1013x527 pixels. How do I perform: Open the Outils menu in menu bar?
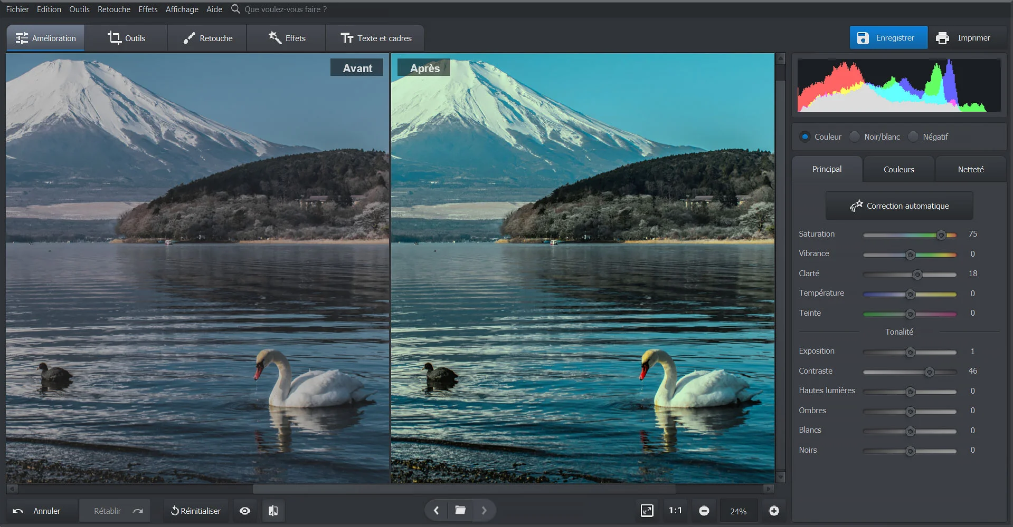[x=79, y=9]
